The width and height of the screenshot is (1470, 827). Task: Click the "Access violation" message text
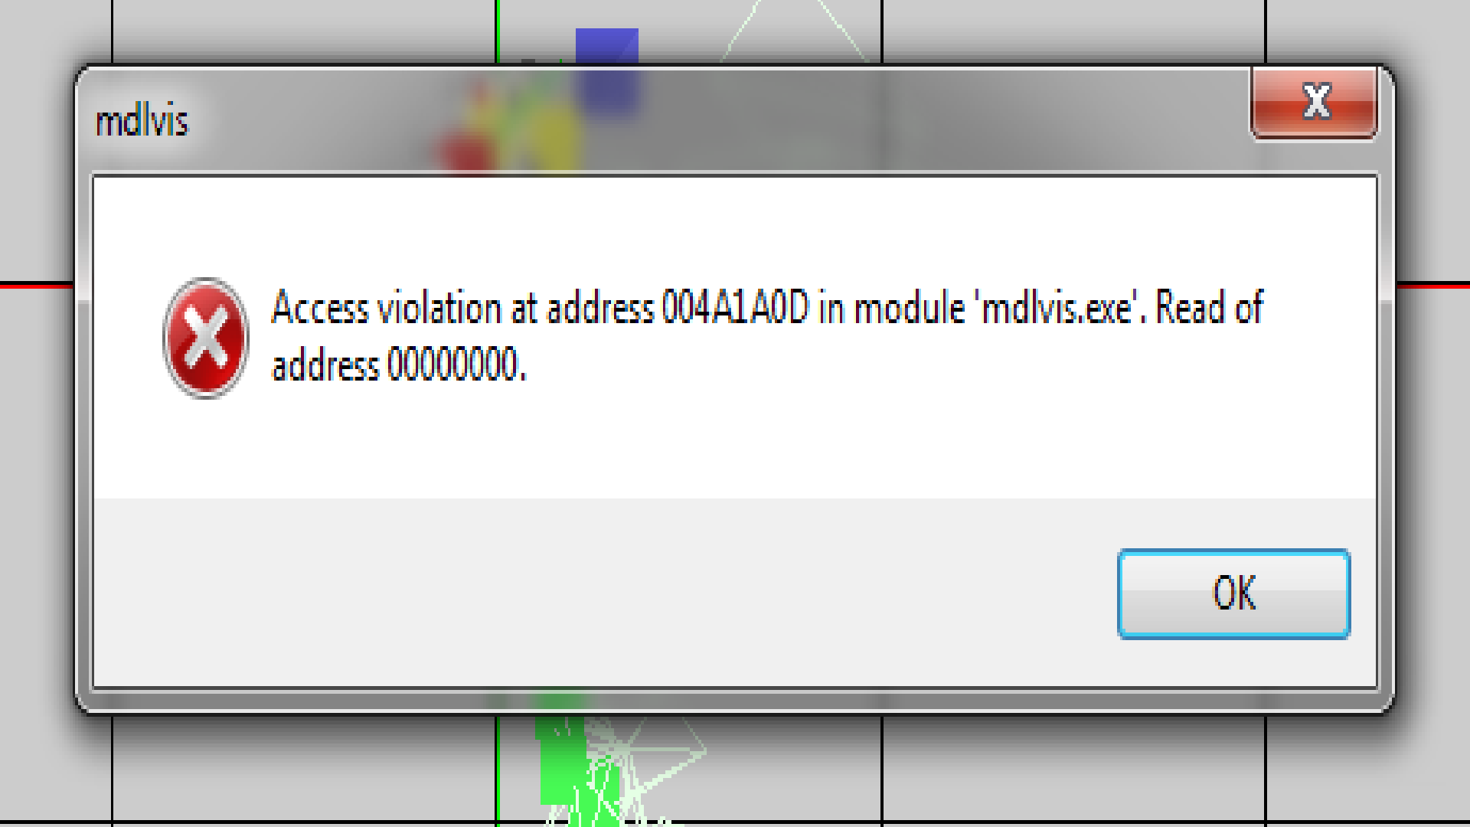click(387, 308)
